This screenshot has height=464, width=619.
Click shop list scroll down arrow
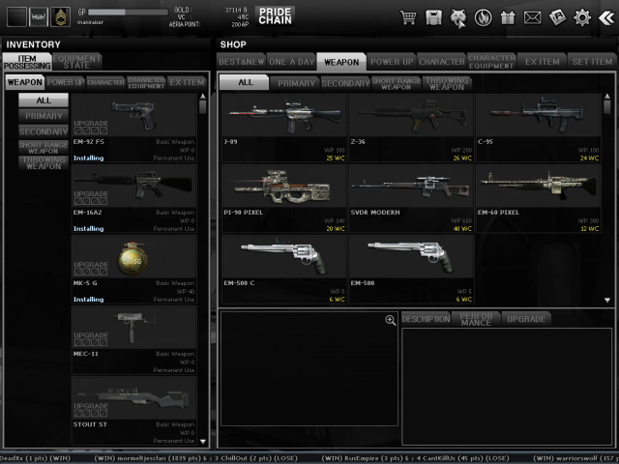click(609, 300)
